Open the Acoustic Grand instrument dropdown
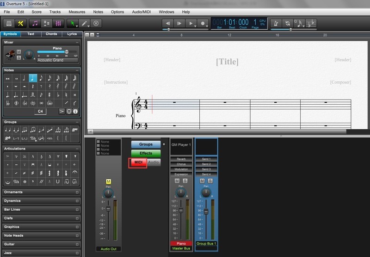 pos(57,60)
